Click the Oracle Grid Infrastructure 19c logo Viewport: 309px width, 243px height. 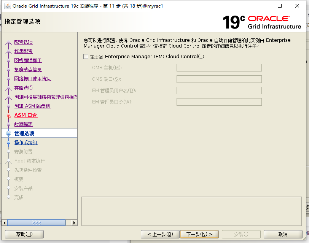click(262, 22)
